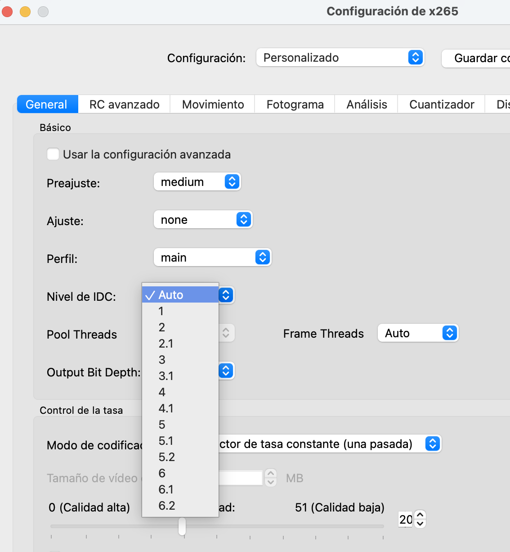The height and width of the screenshot is (552, 510).
Task: Increase quality value with stepper up arrow
Action: 420,516
